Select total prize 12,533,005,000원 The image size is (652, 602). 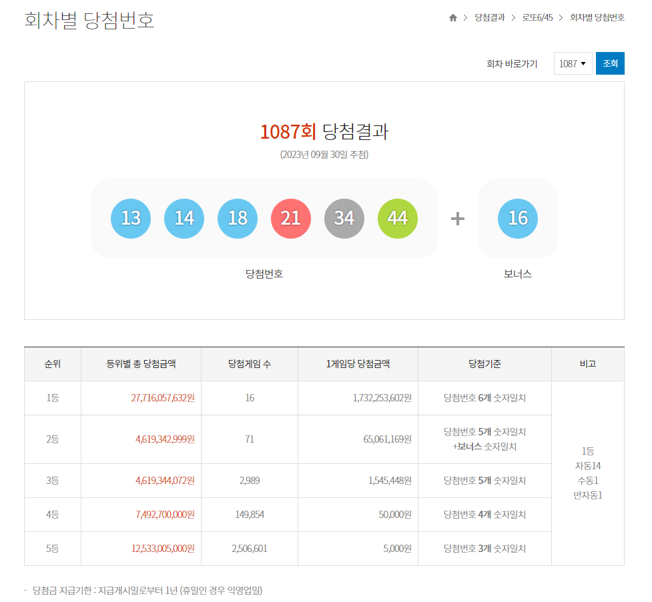tap(163, 549)
